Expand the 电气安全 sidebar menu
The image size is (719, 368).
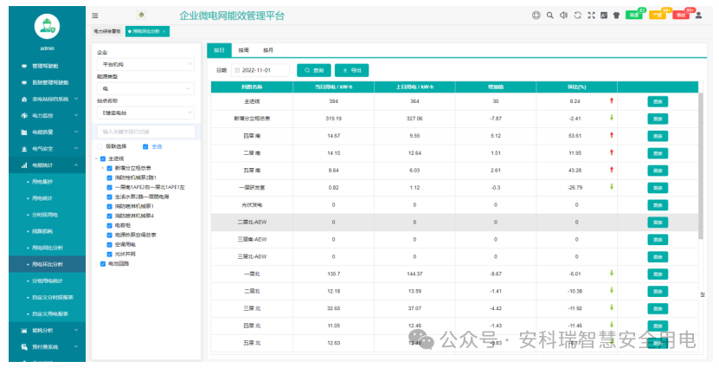coord(48,149)
